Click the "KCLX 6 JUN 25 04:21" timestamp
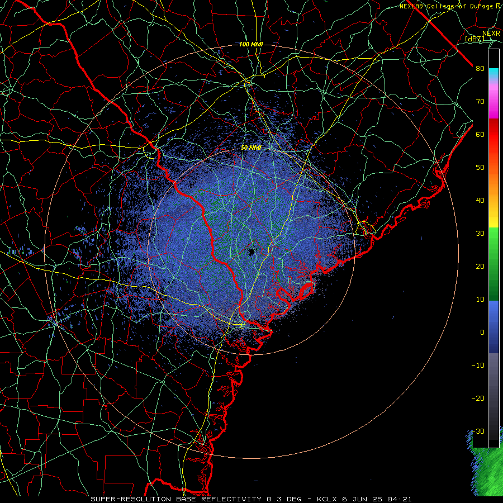The width and height of the screenshot is (503, 503). pos(364,499)
